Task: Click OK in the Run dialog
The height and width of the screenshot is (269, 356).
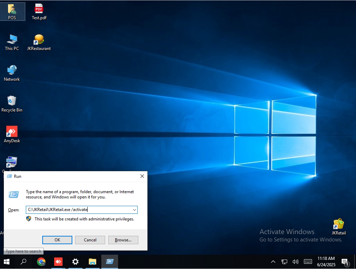Action: point(57,240)
